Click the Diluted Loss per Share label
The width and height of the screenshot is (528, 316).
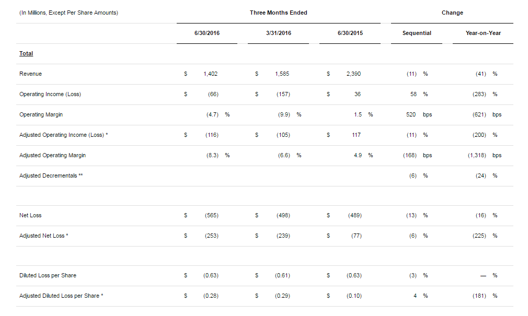[x=48, y=275]
